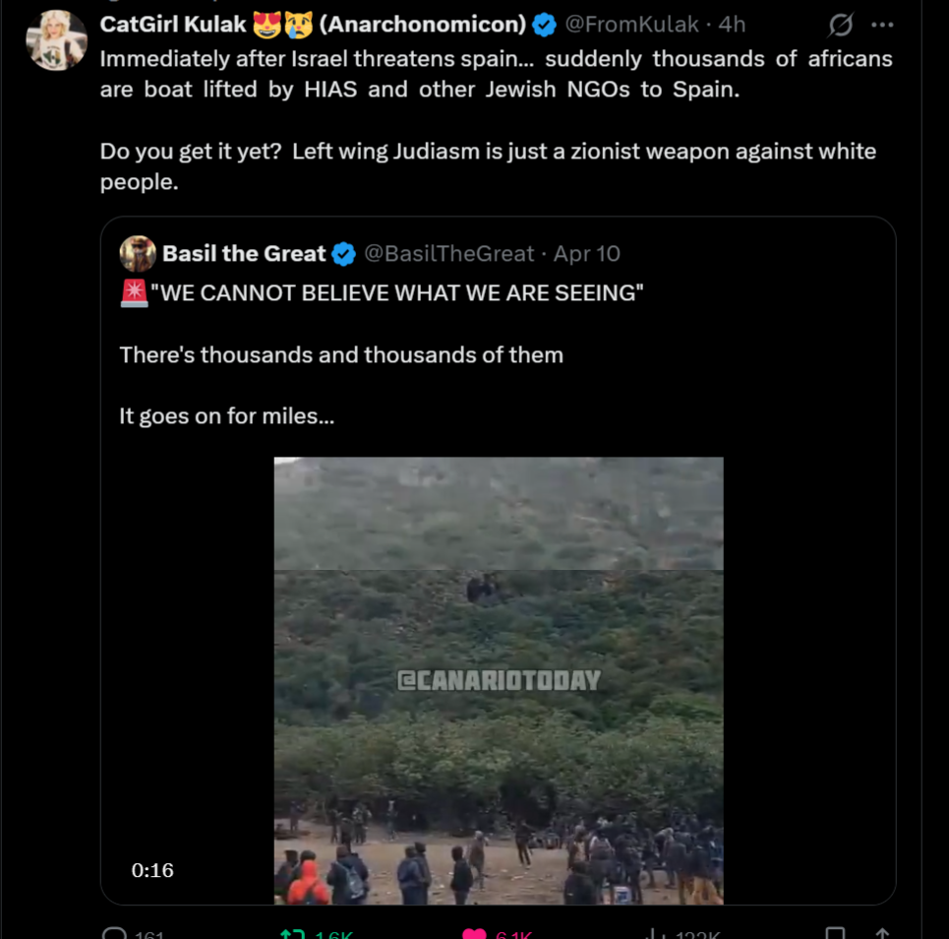
Task: Click the share arrow icon
Action: (x=882, y=932)
